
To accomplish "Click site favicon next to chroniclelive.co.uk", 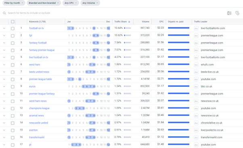I will pos(196,123).
